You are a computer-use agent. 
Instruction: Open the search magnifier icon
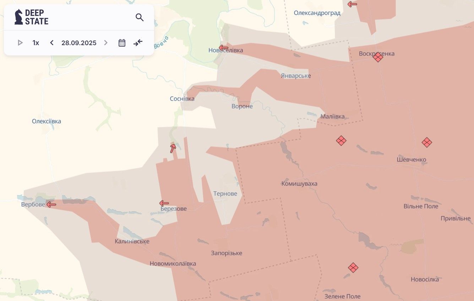[140, 17]
